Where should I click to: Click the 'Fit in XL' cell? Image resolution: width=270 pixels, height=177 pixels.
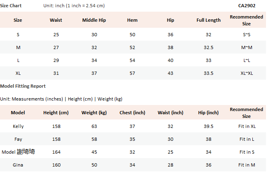pyautogui.click(x=247, y=126)
